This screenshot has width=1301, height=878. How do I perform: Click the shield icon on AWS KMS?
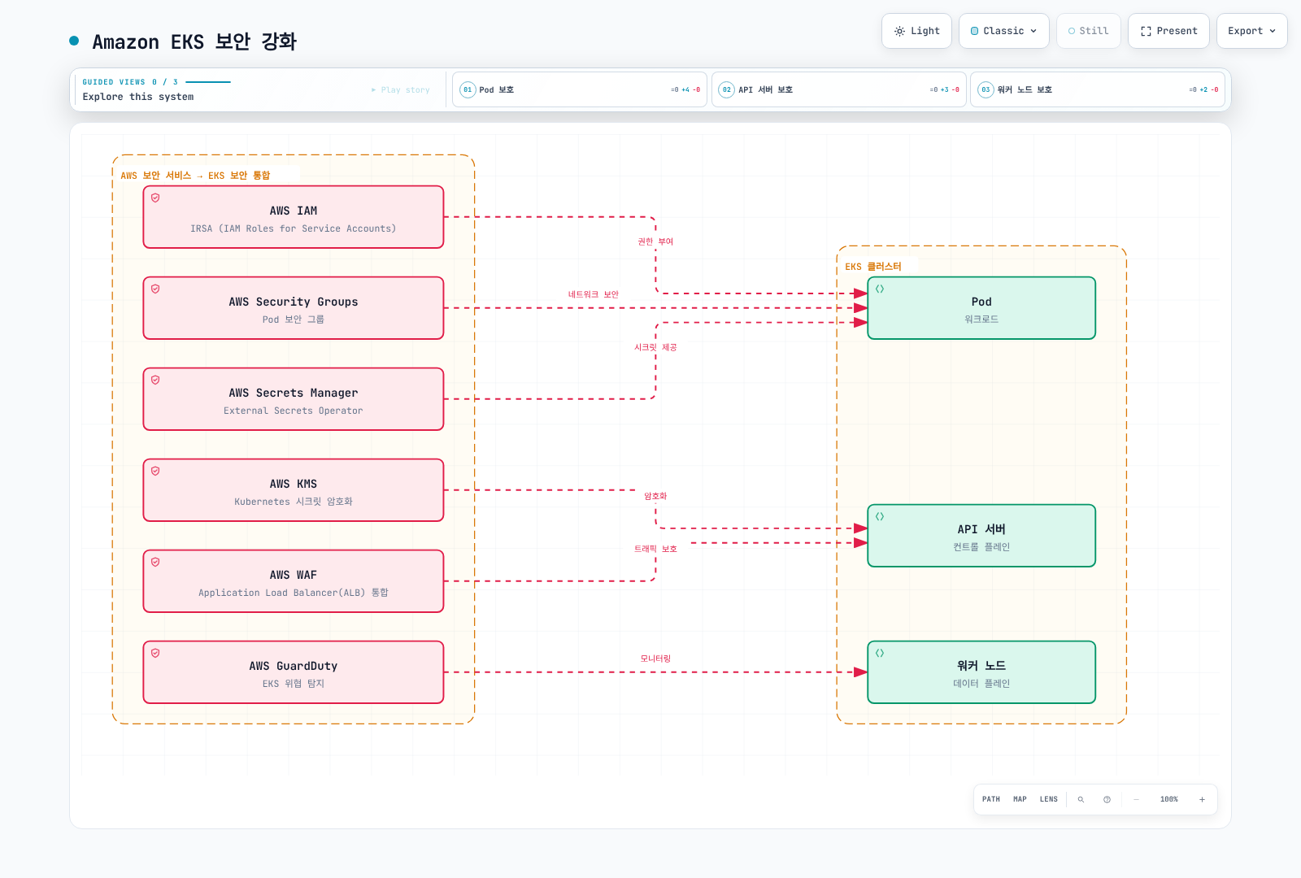155,471
